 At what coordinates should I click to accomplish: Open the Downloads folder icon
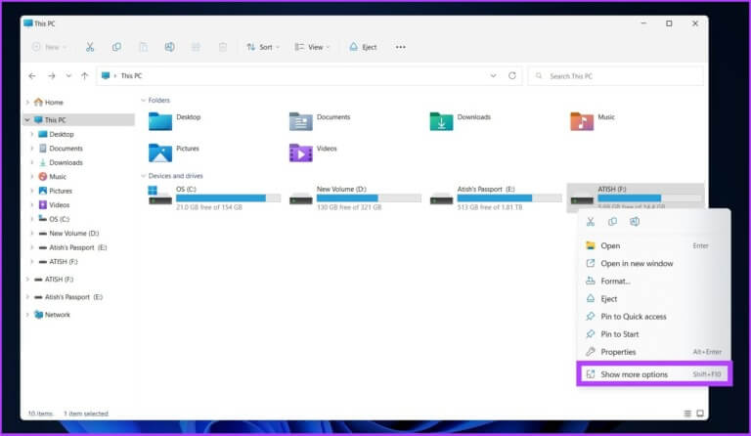point(441,121)
